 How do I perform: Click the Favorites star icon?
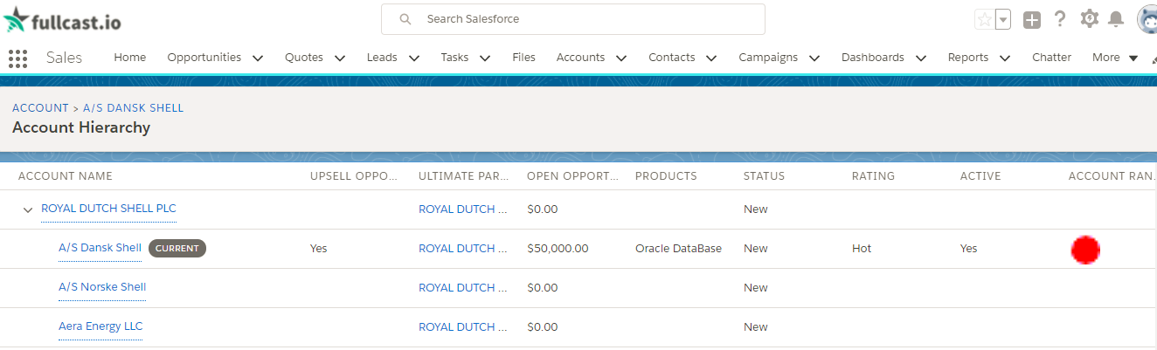tap(985, 19)
